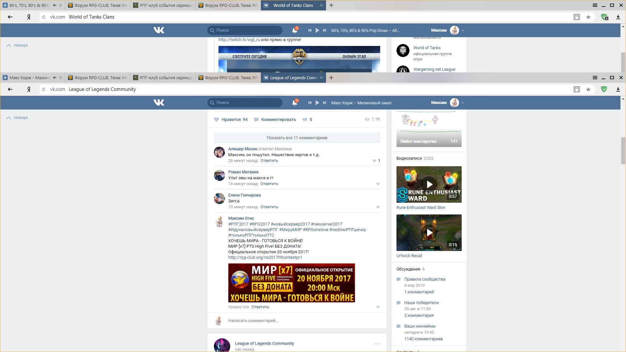626x352 pixels.
Task: Reply to Елена Гончарова's comment
Action: click(269, 207)
